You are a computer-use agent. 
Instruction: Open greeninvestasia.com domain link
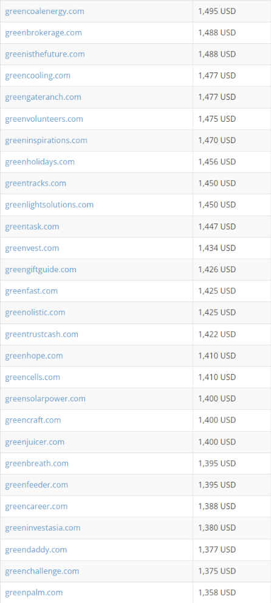43,528
